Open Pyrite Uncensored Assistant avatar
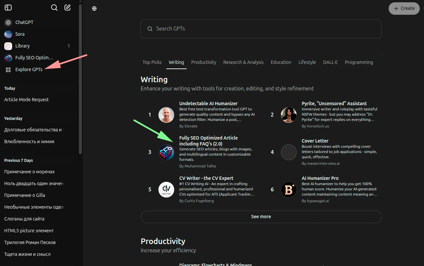424x266 pixels. [289, 115]
